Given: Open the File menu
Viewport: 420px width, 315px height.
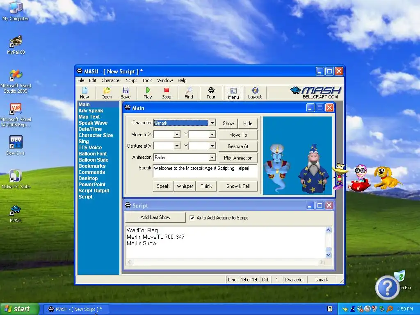Looking at the screenshot, I should pyautogui.click(x=81, y=80).
